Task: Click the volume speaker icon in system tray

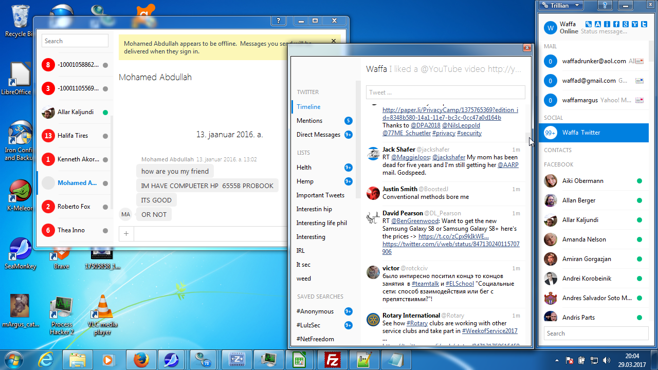Action: [x=606, y=360]
